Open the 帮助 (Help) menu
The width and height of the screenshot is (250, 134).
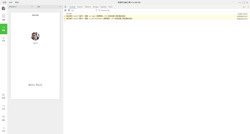(x=17, y=2)
